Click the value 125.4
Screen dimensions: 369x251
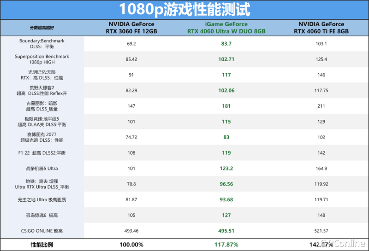point(321,59)
